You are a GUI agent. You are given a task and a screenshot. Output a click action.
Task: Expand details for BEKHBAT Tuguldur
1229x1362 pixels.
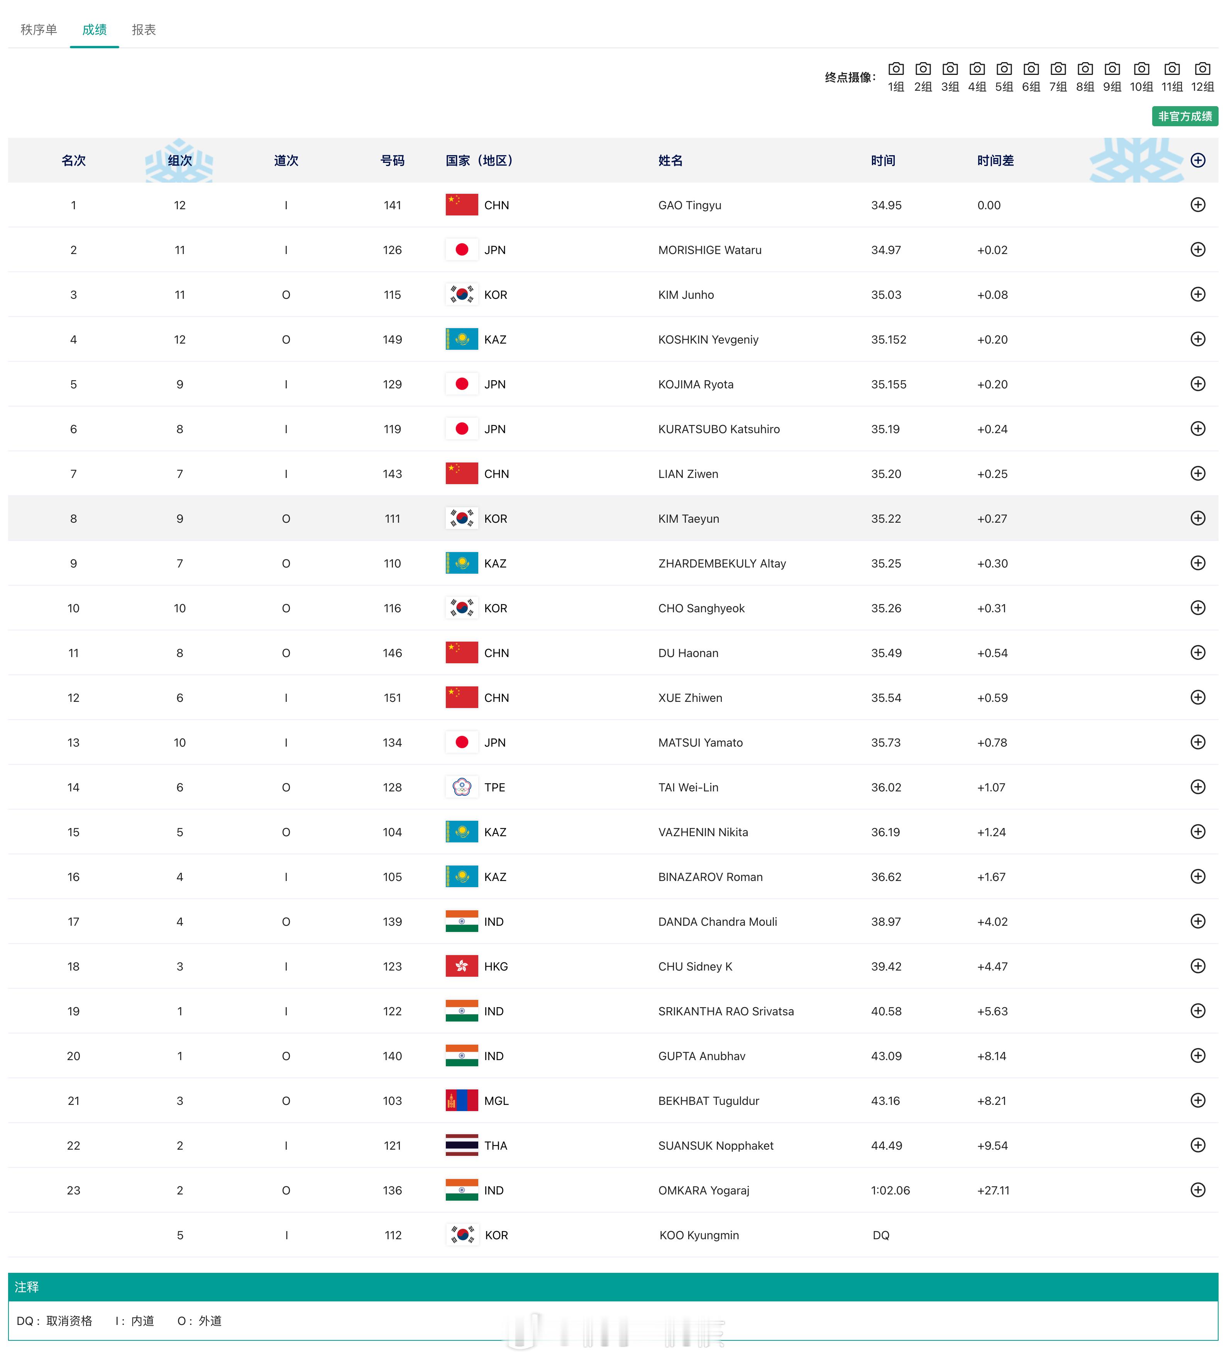1197,1100
